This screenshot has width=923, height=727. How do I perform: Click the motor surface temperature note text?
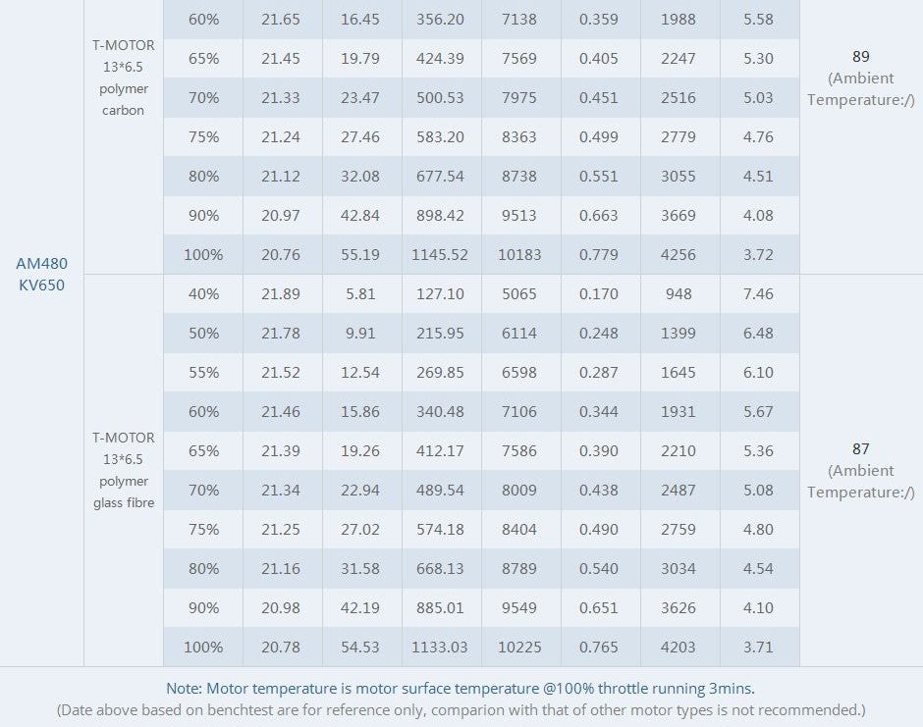(x=461, y=688)
